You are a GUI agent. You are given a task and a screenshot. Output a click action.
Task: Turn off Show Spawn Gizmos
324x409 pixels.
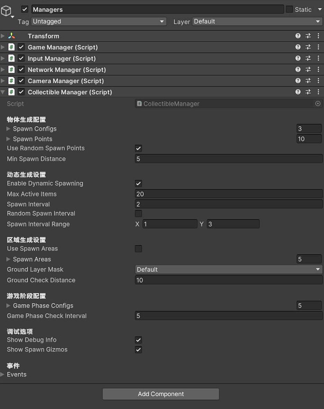[138, 350]
